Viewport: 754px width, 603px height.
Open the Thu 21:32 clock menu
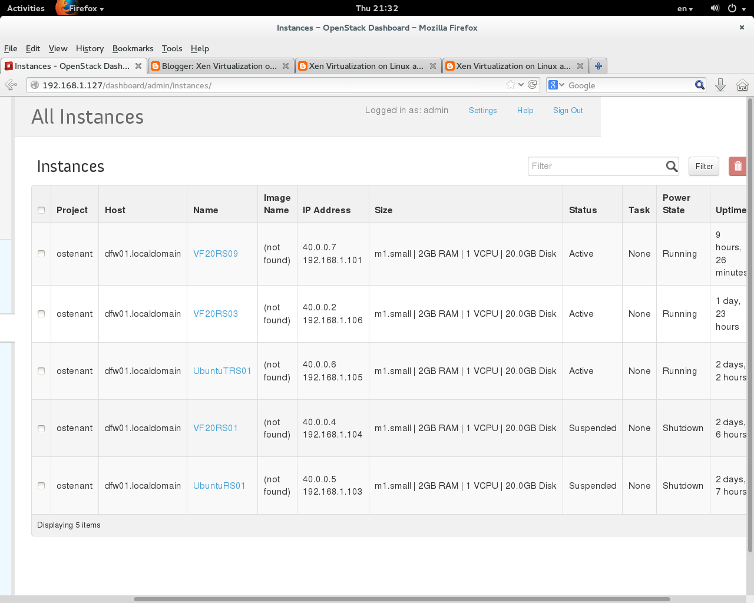(x=377, y=8)
